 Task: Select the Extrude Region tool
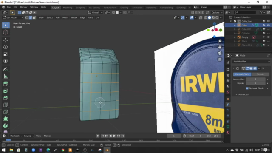pos(6,84)
